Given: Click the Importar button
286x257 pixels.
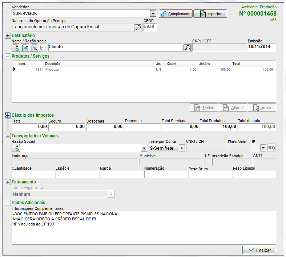Looking at the screenshot, I should coord(210,14).
